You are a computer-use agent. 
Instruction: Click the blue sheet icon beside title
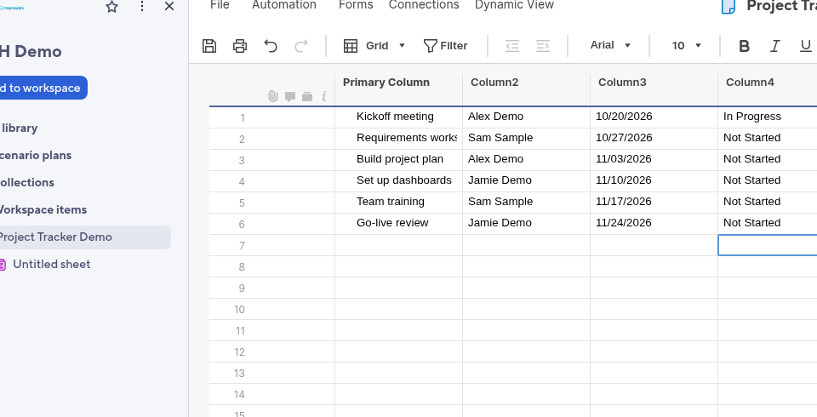click(728, 6)
